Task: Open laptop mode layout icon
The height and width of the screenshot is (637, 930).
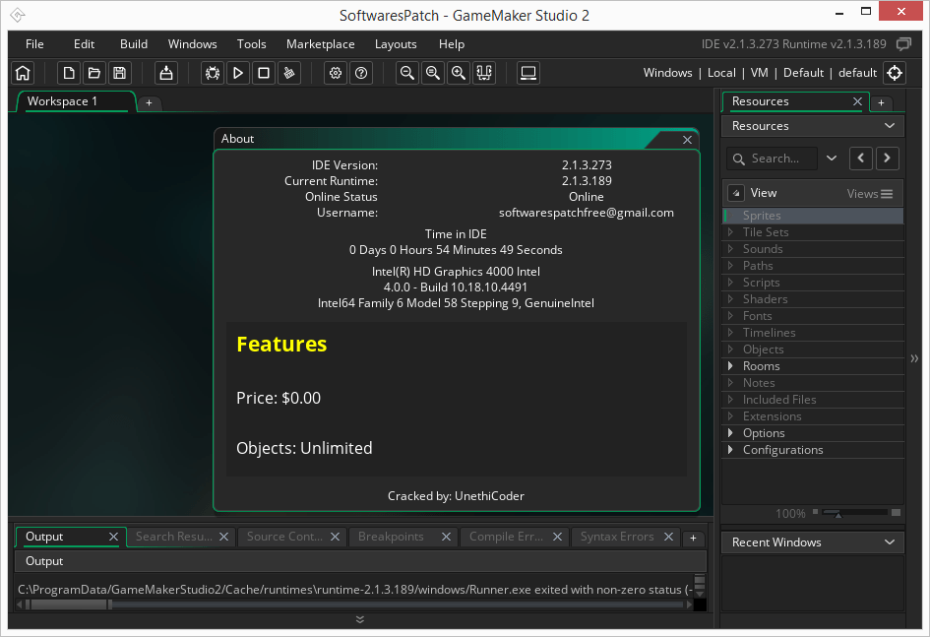Action: (x=527, y=73)
